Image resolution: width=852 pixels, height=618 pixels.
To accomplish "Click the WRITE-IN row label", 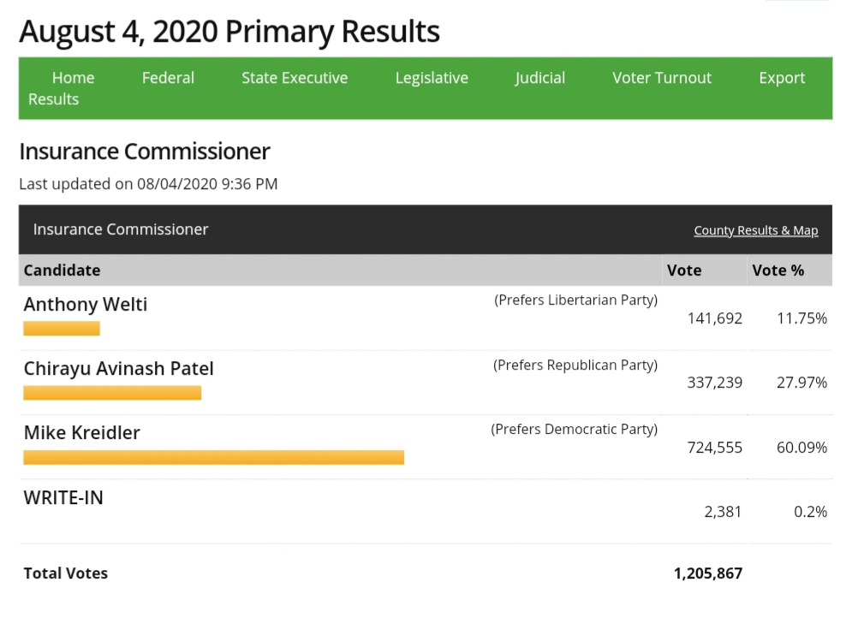I will (63, 497).
